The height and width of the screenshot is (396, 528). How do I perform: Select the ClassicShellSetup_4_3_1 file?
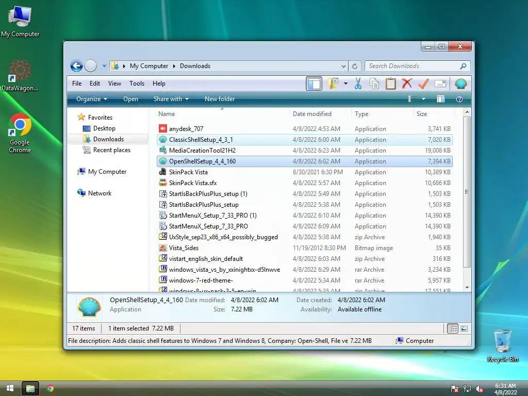pyautogui.click(x=304, y=139)
